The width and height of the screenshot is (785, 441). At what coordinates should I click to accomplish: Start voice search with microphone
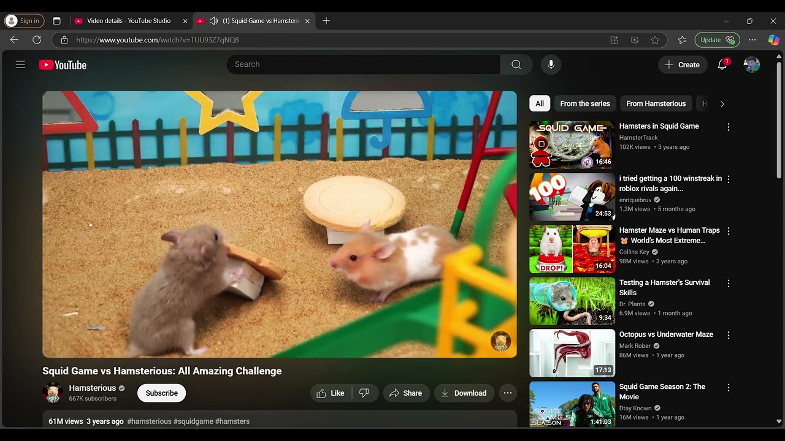[551, 64]
